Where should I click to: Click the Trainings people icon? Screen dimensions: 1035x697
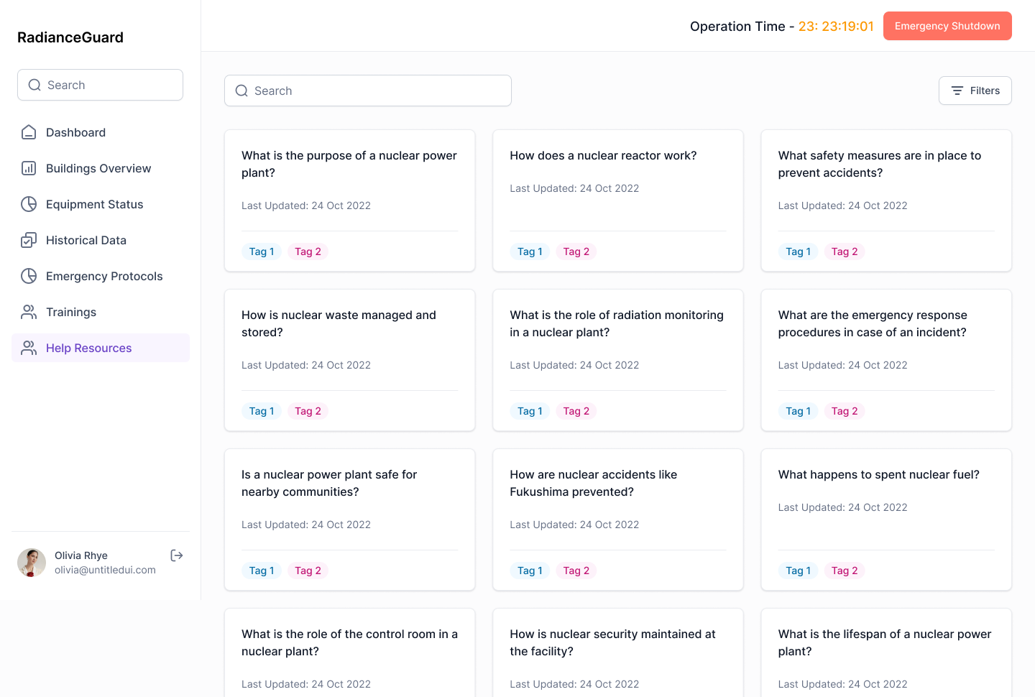click(29, 312)
